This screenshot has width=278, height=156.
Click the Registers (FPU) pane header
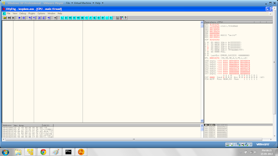coord(238,22)
